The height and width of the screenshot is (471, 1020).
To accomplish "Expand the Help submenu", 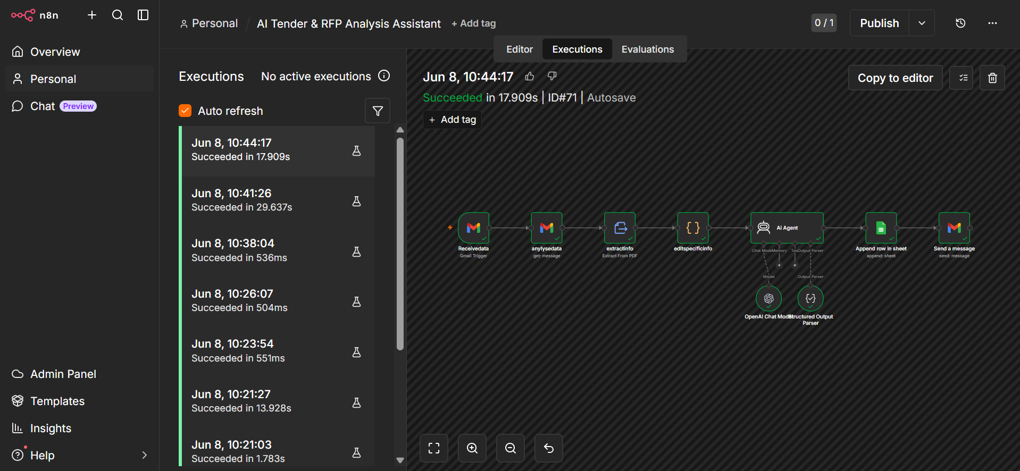I will coord(144,455).
